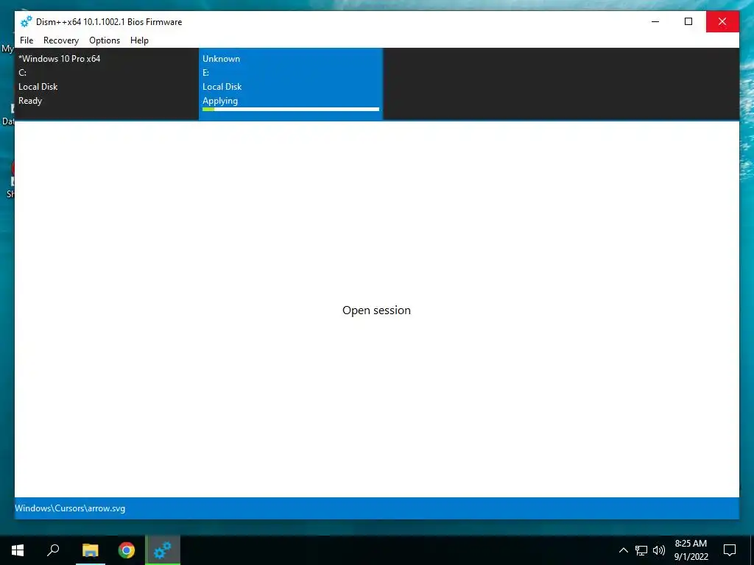Open the Help menu

pos(139,40)
